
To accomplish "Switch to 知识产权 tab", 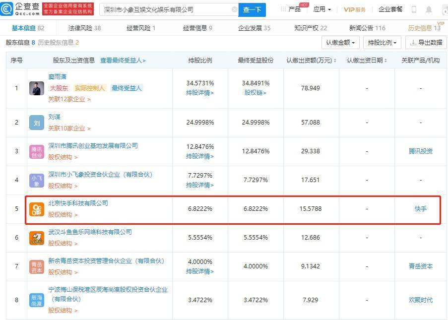I will [x=311, y=28].
